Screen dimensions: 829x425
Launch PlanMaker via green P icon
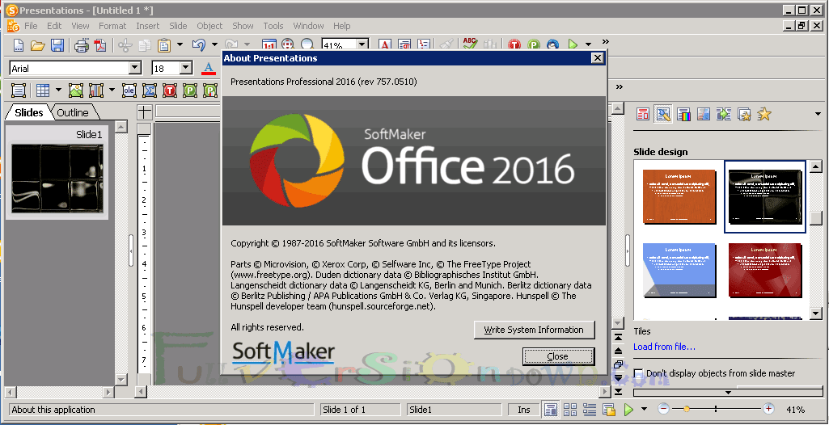534,45
